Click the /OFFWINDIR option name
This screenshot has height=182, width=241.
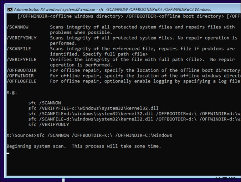pyautogui.click(x=20, y=76)
